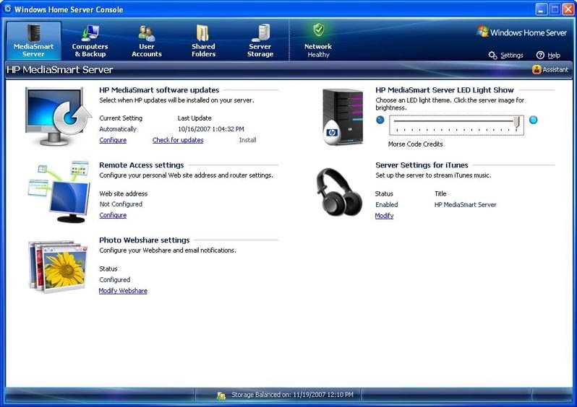Click the Install updates link
This screenshot has width=577, height=407.
click(x=247, y=140)
